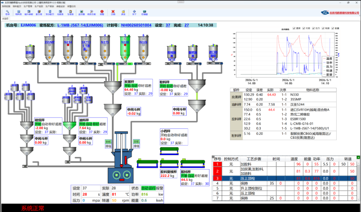Select silo 6 labeled N326
Viewport: 361px width, 212px height.
point(143,49)
